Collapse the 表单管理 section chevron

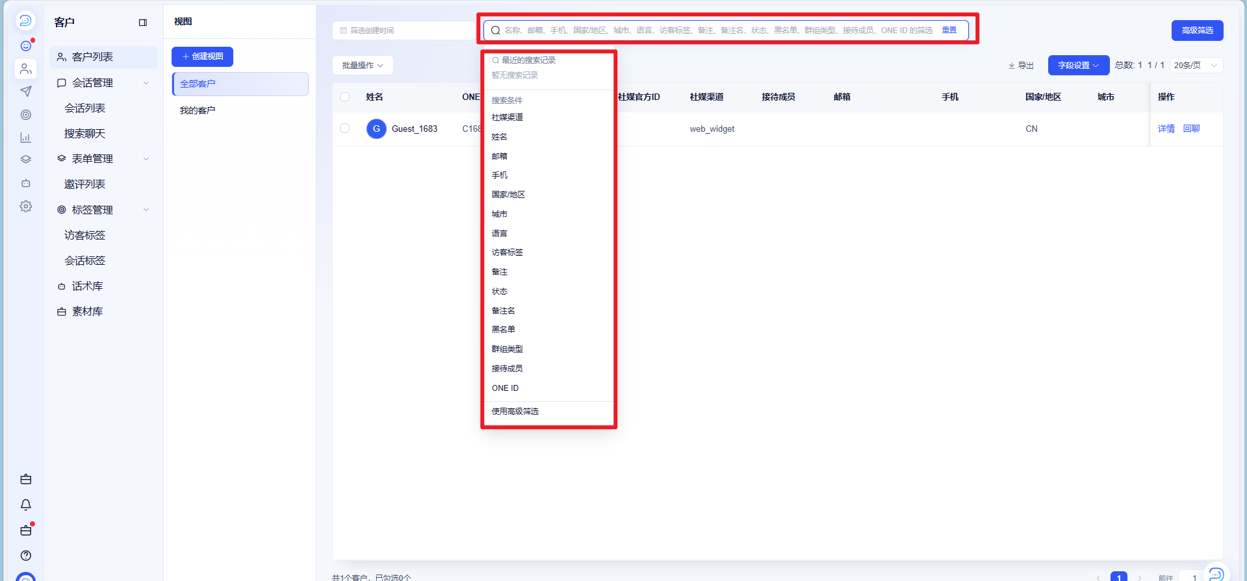tap(146, 159)
